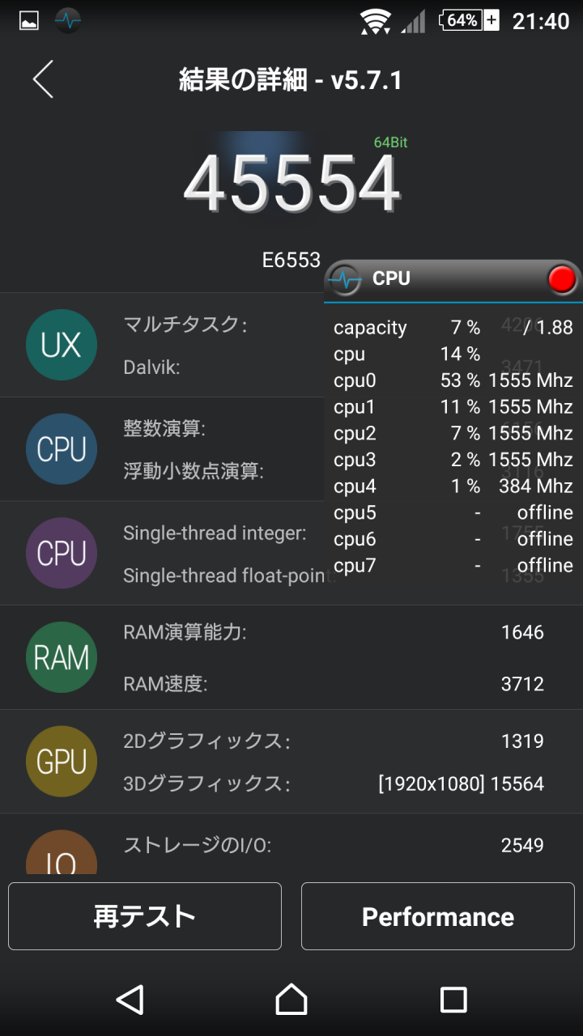Tap the CPU overlay title bar

(x=453, y=279)
